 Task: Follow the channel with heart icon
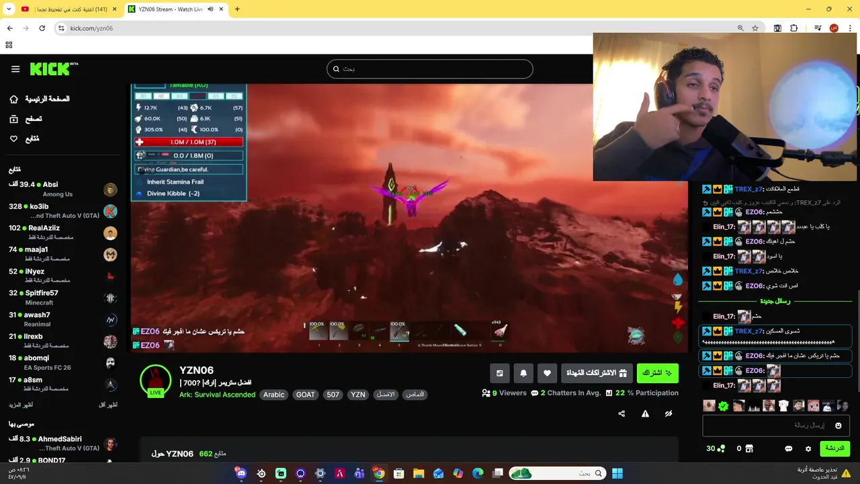(547, 372)
